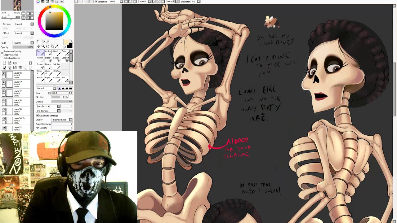Image resolution: width=397 pixels, height=223 pixels.
Task: Pick the Binary pen tool
Action: click(x=49, y=66)
